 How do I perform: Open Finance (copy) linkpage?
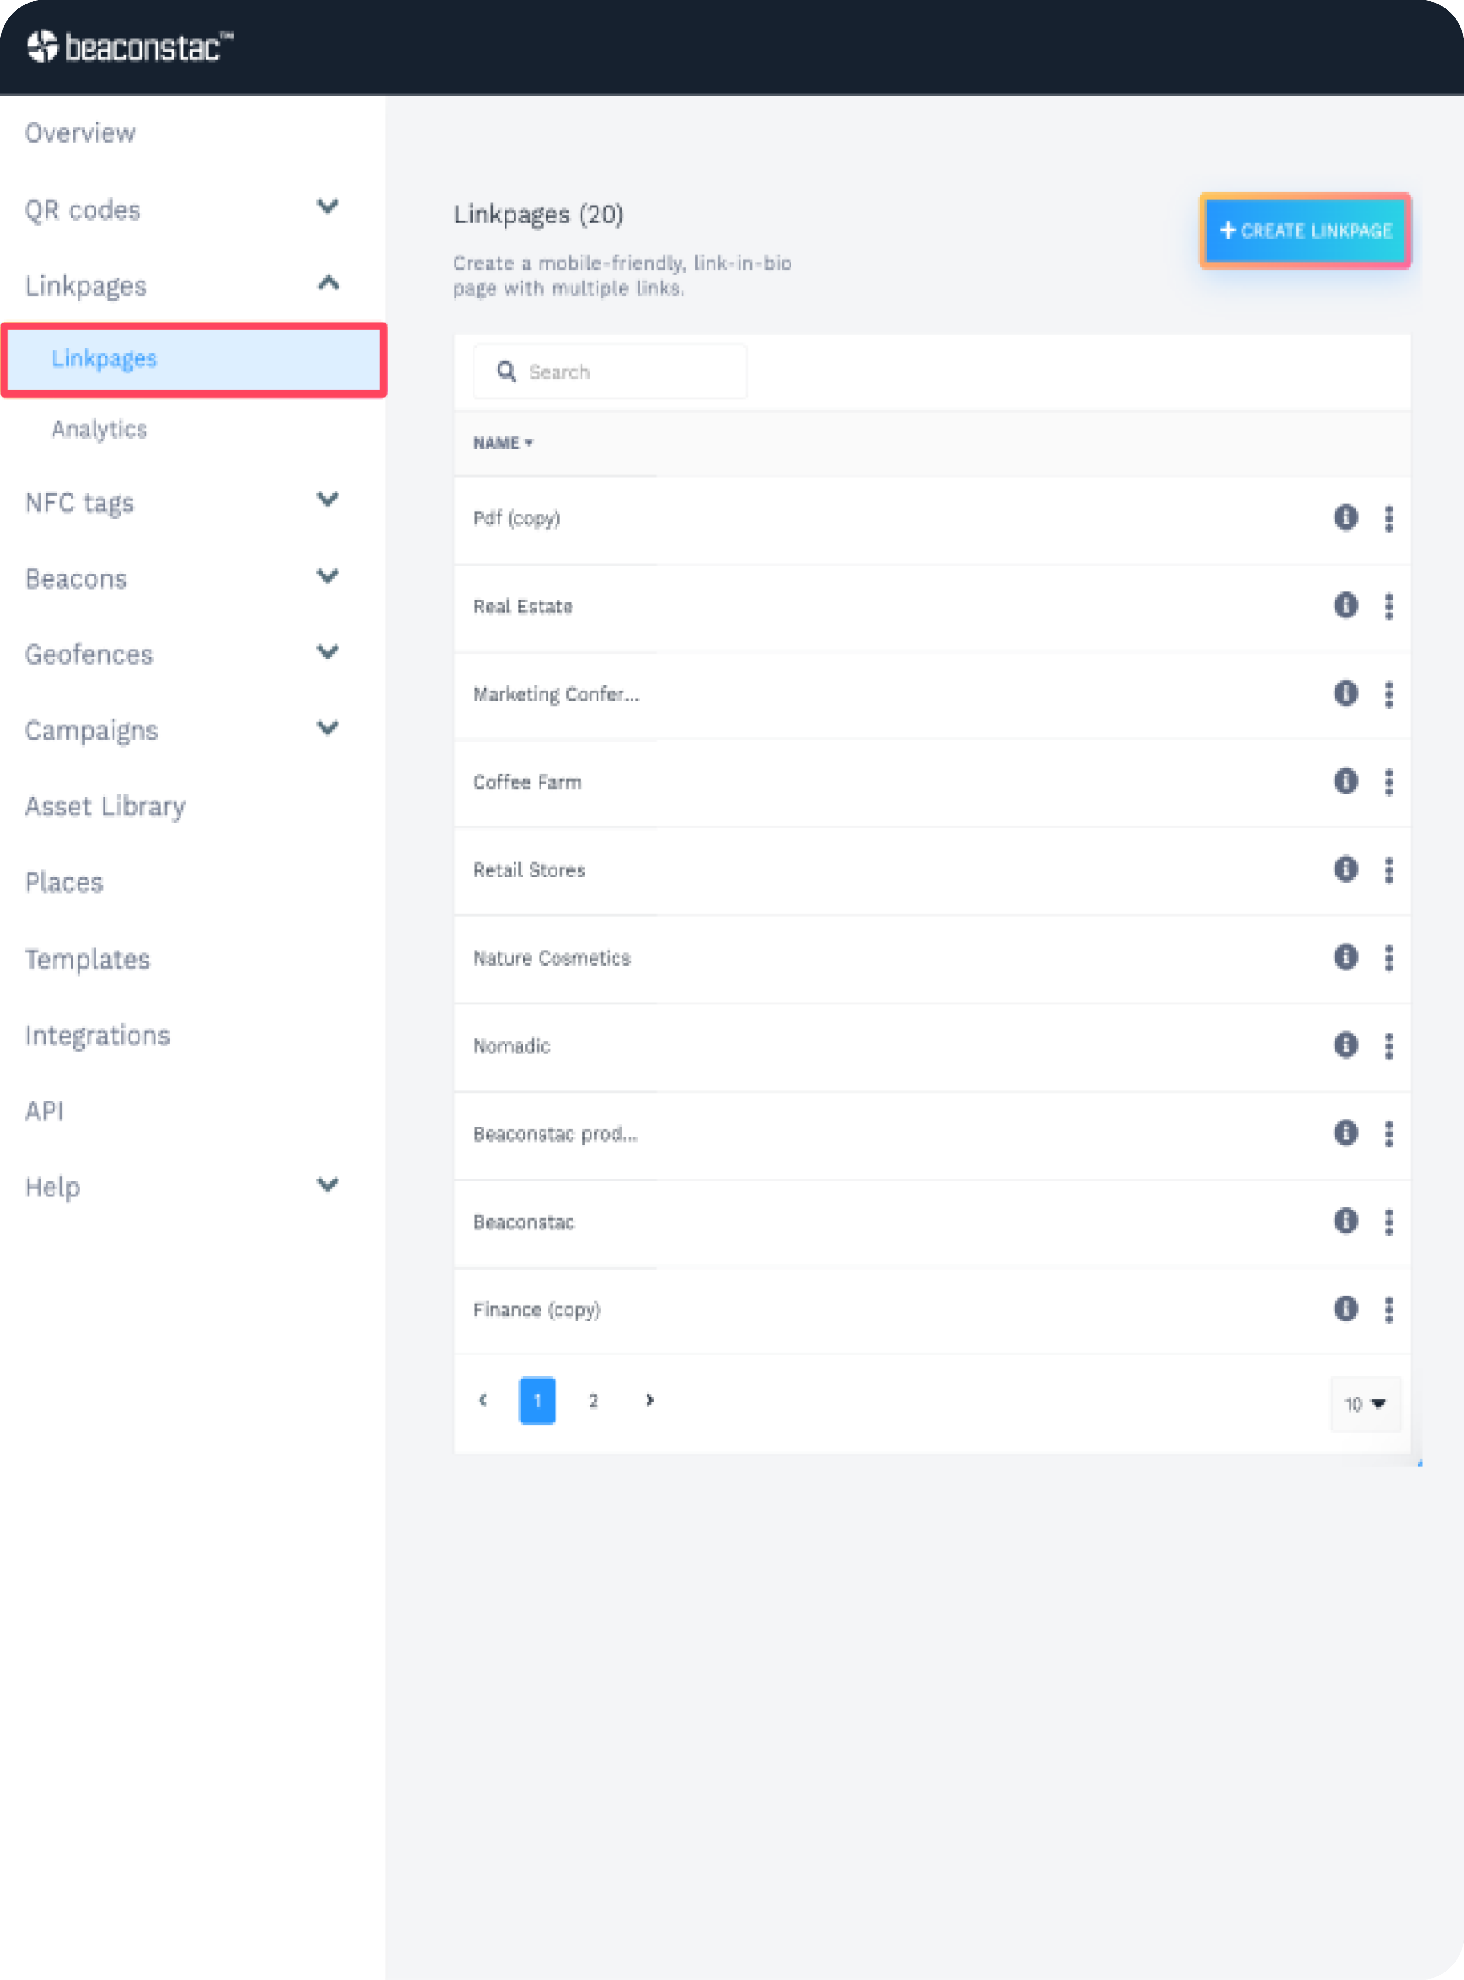(x=536, y=1310)
